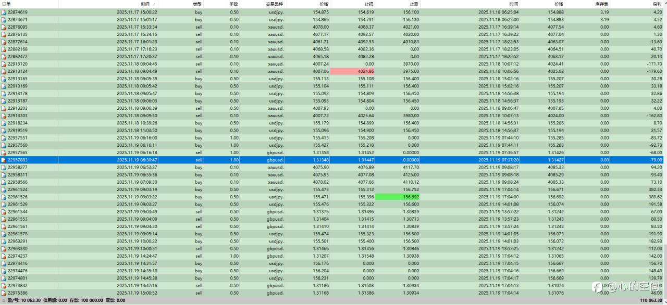Screen dimensions: 667x305
Task: Select order number 22961578
Action: (18, 234)
